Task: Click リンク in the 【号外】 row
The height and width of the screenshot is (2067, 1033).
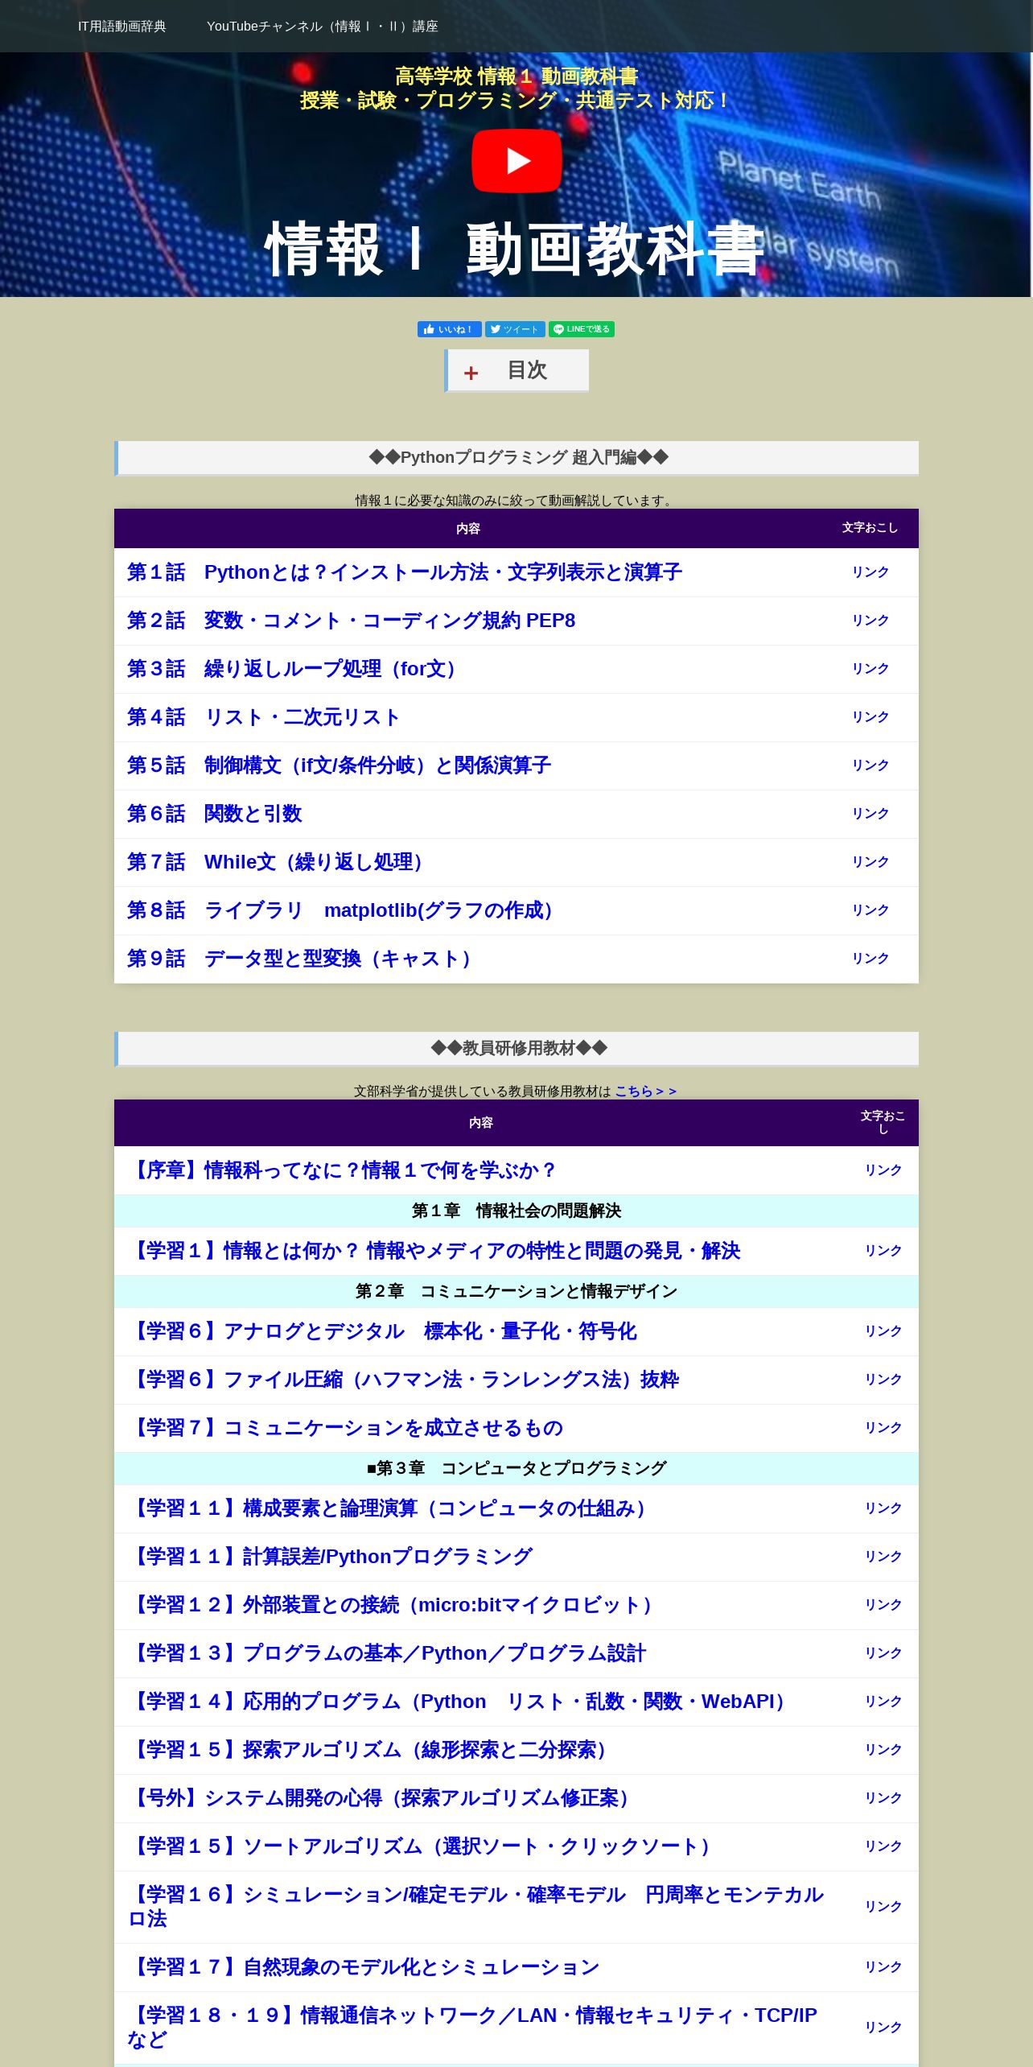Action: (x=883, y=1798)
